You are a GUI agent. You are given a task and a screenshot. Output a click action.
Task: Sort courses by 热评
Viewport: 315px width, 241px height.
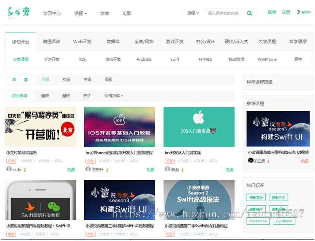(87, 96)
